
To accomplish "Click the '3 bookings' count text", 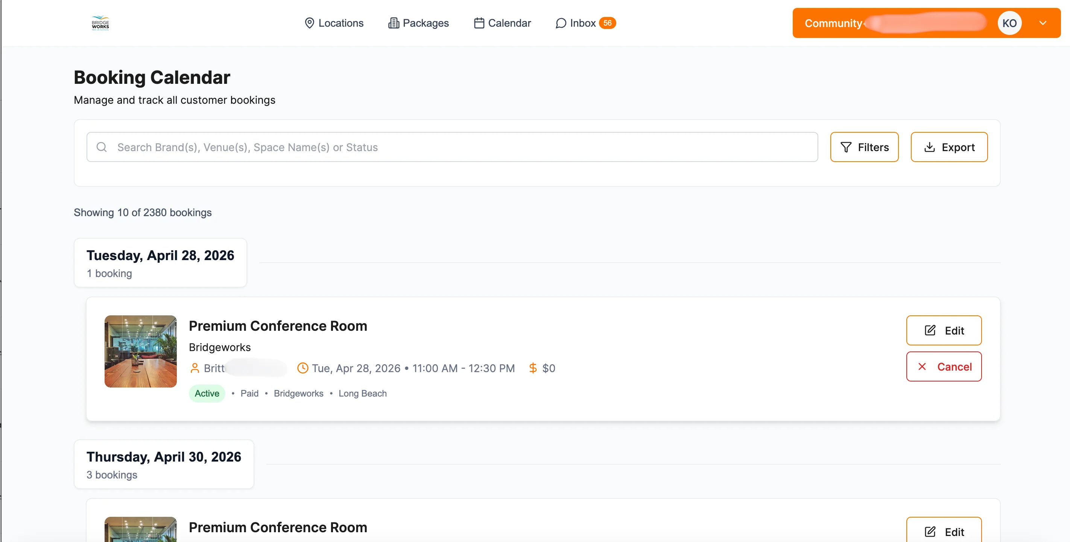I will click(112, 475).
